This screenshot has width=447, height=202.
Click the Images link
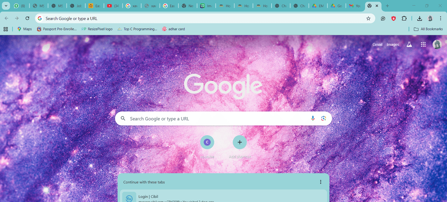[x=393, y=44]
